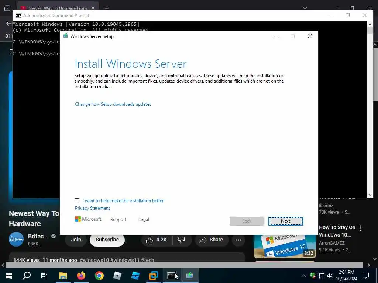Open the VirtualBox taskbar icon

(x=153, y=276)
